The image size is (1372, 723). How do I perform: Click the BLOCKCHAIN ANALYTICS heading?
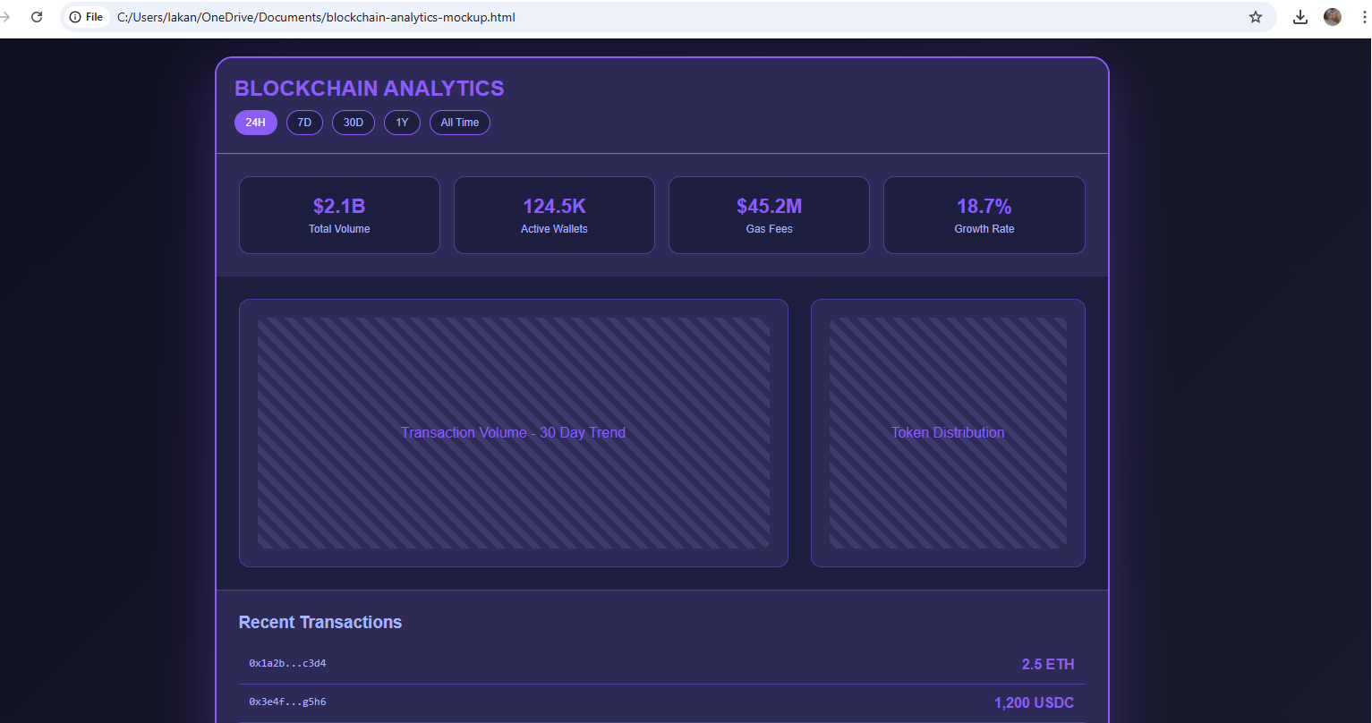tap(370, 89)
